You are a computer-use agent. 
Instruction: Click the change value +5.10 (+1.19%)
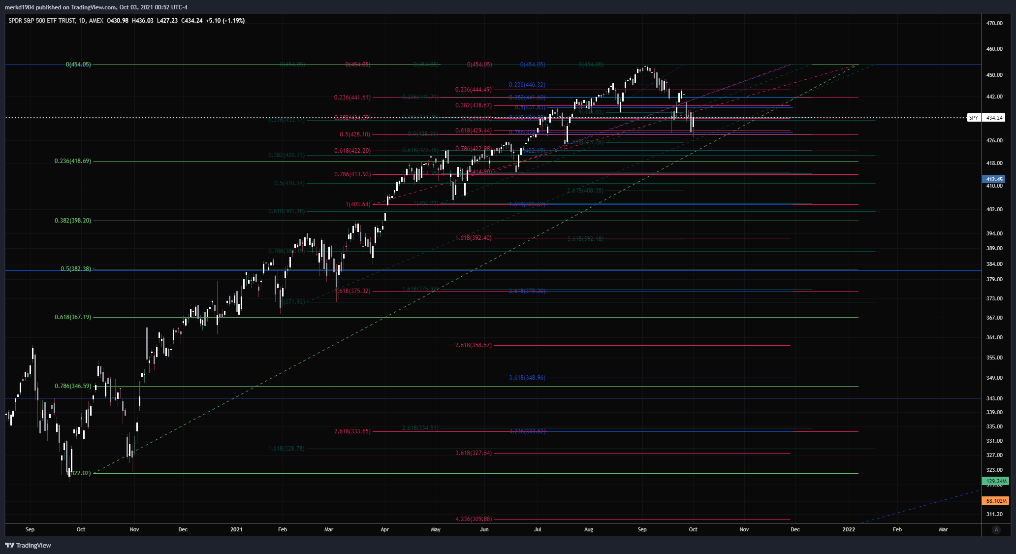tap(225, 21)
